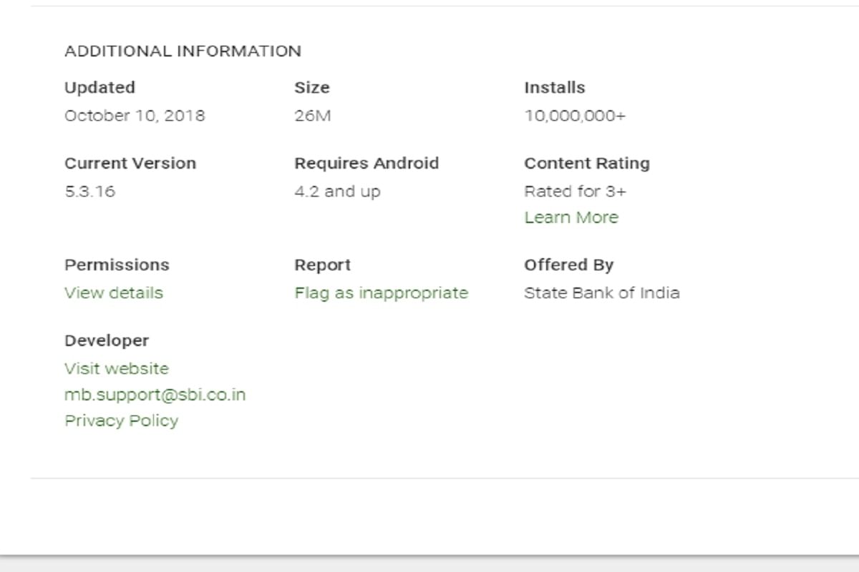Viewport: 859px width, 572px height.
Task: Email mb.support@sbi.co.in developer address
Action: pyautogui.click(x=155, y=394)
